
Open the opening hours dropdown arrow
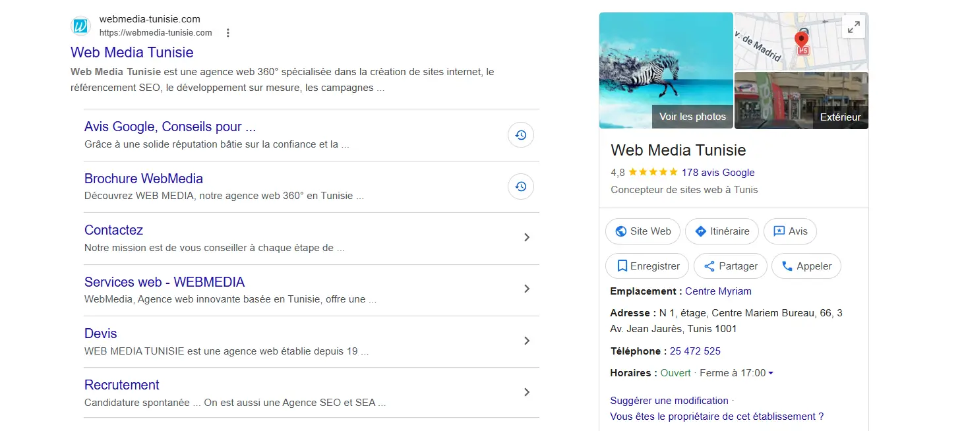click(x=771, y=373)
